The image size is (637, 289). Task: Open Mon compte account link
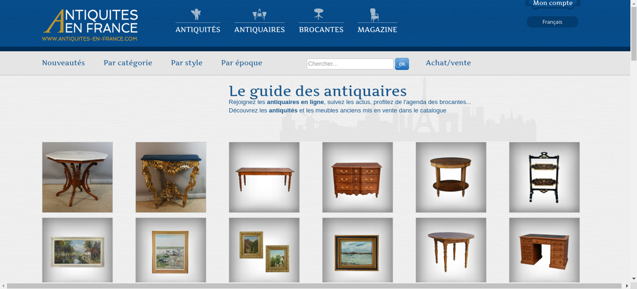click(553, 3)
